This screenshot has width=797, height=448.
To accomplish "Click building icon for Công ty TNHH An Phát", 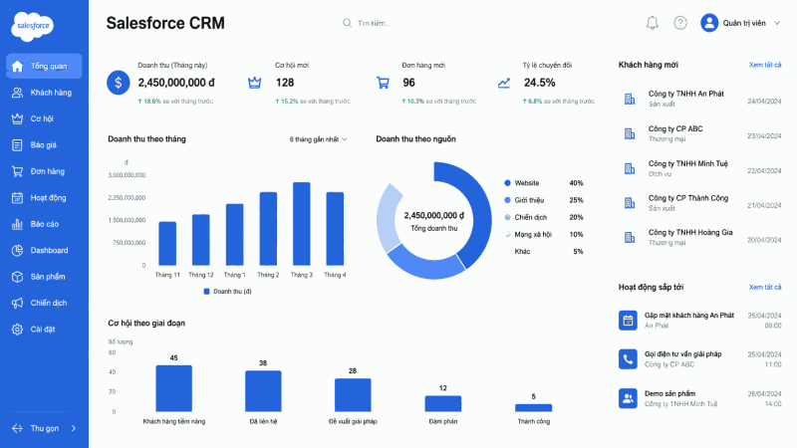I will point(630,99).
